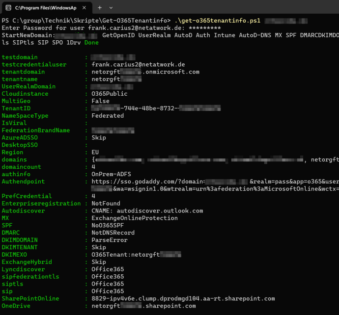The width and height of the screenshot is (339, 315).
Task: Click the Autodiscover CNAME autodiscover.outlook.com value
Action: pos(147,210)
